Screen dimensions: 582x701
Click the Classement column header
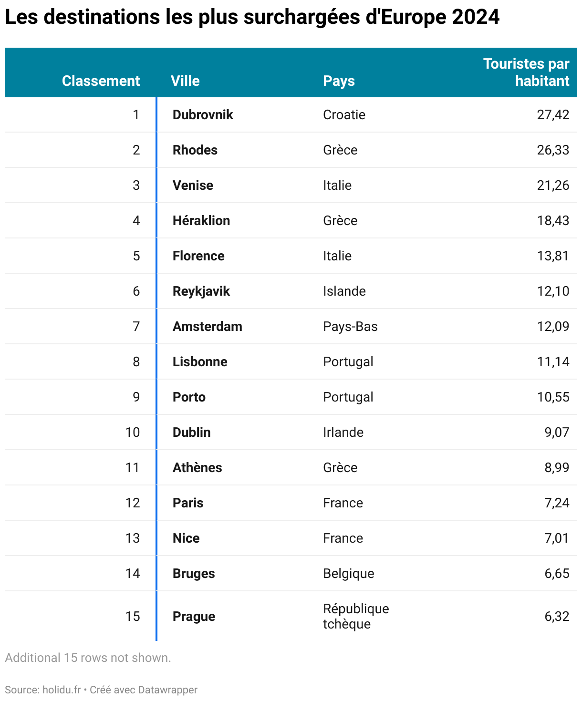click(101, 81)
